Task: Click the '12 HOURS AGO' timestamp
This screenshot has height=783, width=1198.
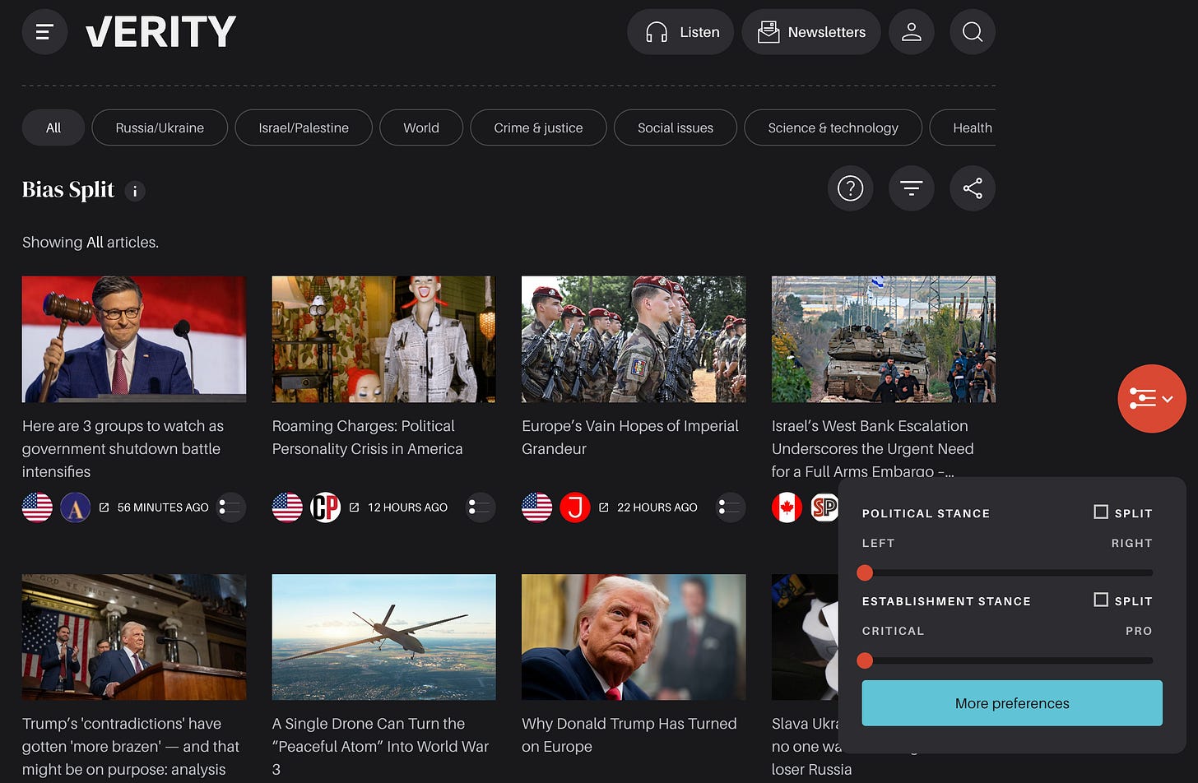Action: pyautogui.click(x=408, y=507)
